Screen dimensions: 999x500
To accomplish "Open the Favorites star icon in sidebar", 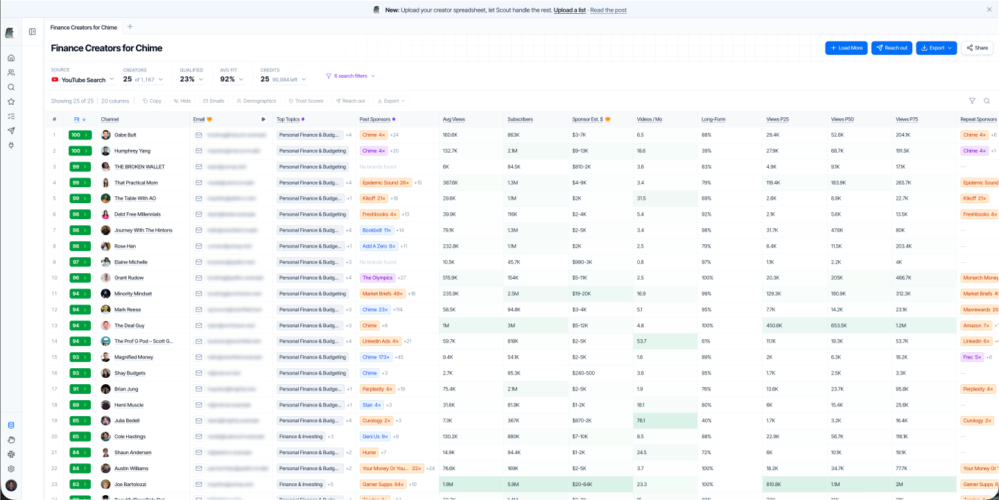I will pyautogui.click(x=10, y=101).
